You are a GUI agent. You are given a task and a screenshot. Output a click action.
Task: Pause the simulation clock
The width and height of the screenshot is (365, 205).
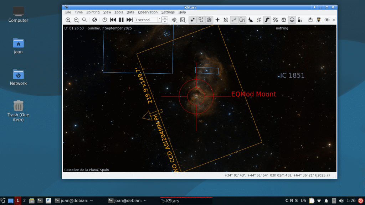pyautogui.click(x=121, y=20)
